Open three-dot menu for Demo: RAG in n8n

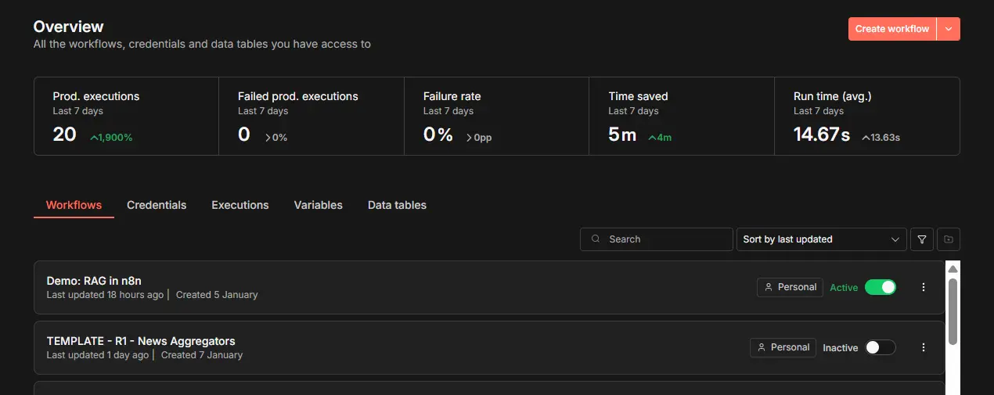(924, 287)
